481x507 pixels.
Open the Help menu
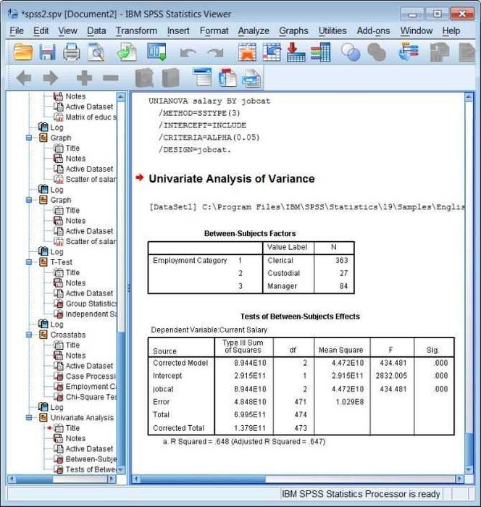click(451, 30)
